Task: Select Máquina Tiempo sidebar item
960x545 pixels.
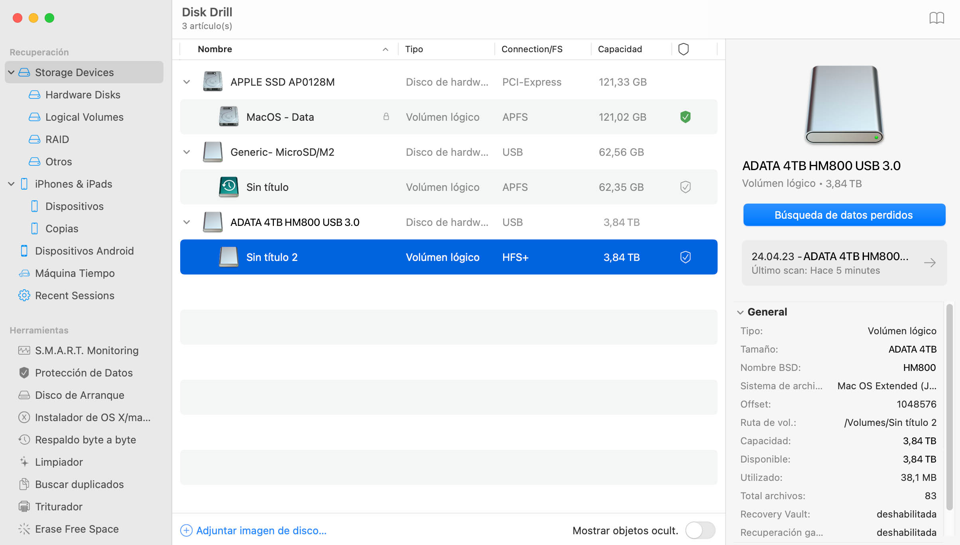Action: tap(75, 273)
